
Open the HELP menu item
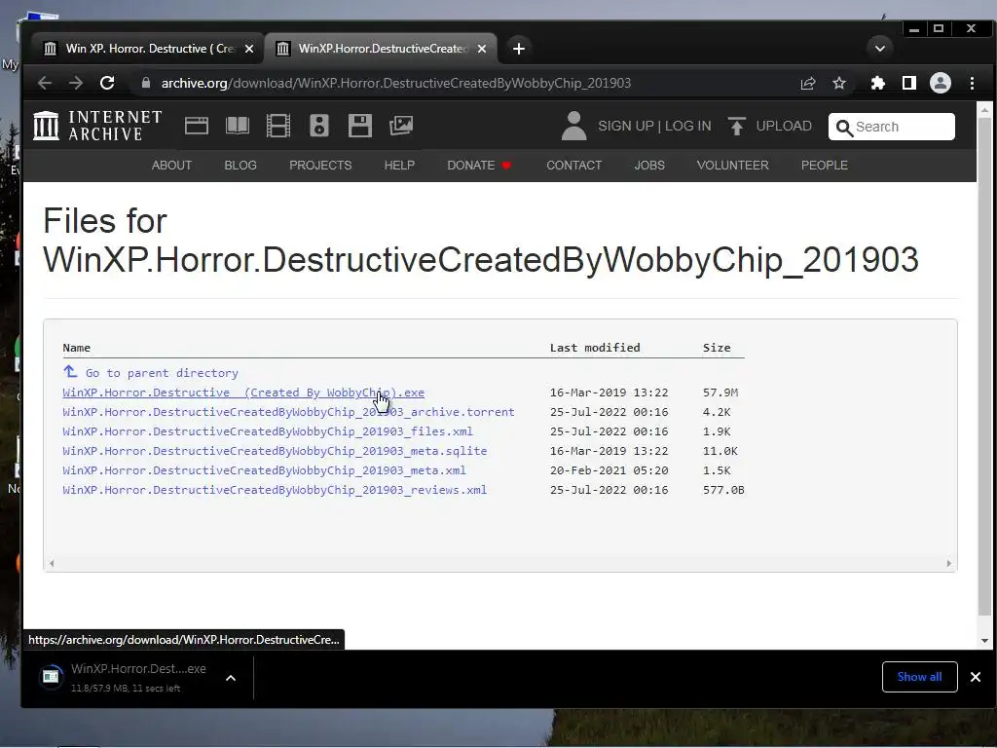coord(399,166)
